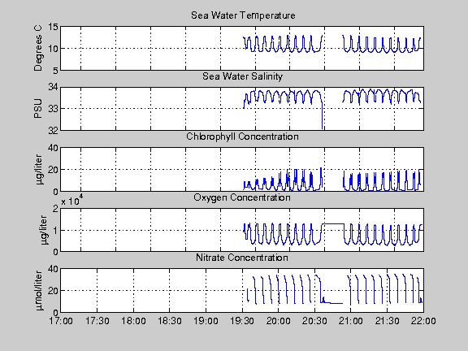This screenshot has width=468, height=351.
Task: Click the 17:00 time axis label
Action: pos(61,321)
